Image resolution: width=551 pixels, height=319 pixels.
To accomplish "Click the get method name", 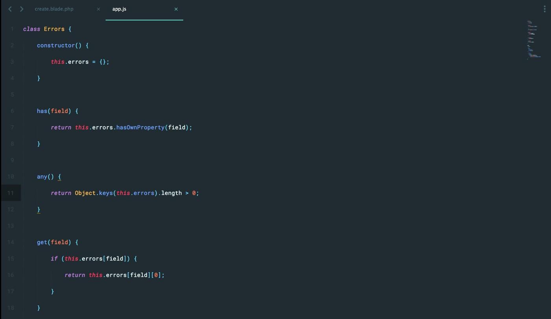I will coord(42,242).
